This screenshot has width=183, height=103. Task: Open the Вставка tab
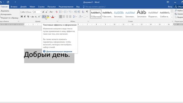(14, 7)
